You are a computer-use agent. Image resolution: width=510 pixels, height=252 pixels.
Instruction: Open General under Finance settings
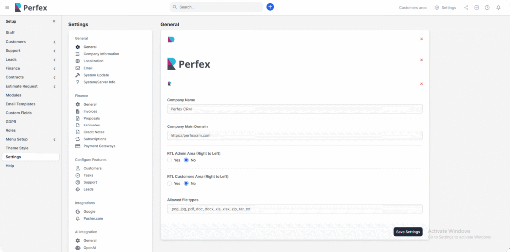[x=90, y=105]
